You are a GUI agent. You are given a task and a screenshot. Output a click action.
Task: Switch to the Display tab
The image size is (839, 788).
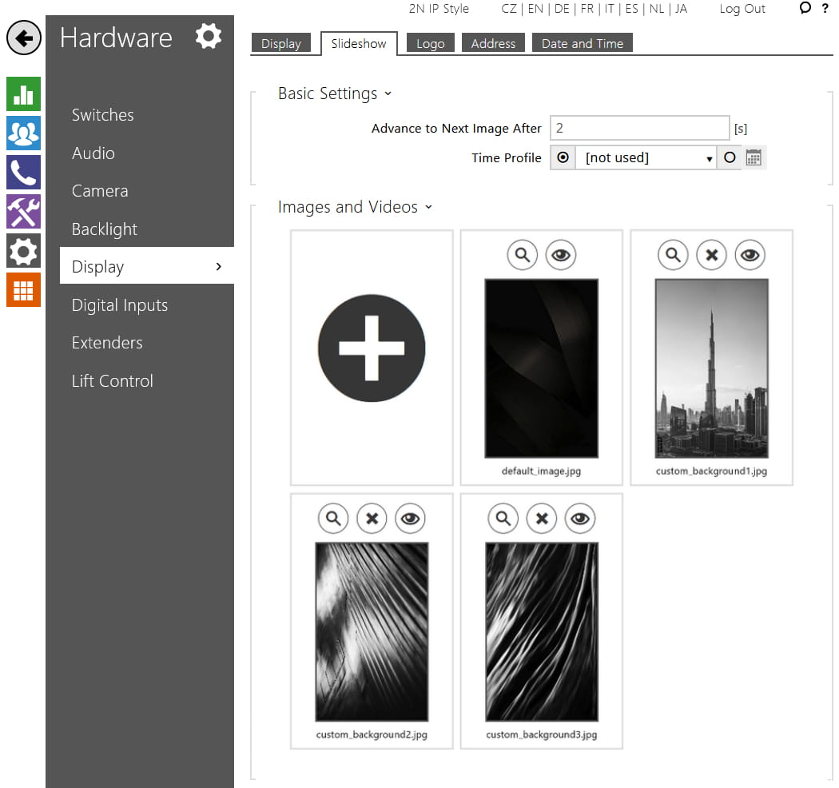coord(281,43)
